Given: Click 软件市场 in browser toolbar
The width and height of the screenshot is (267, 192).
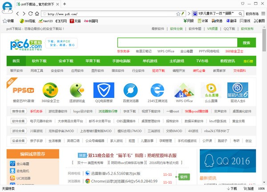Looking at the screenshot, I should click(252, 14).
